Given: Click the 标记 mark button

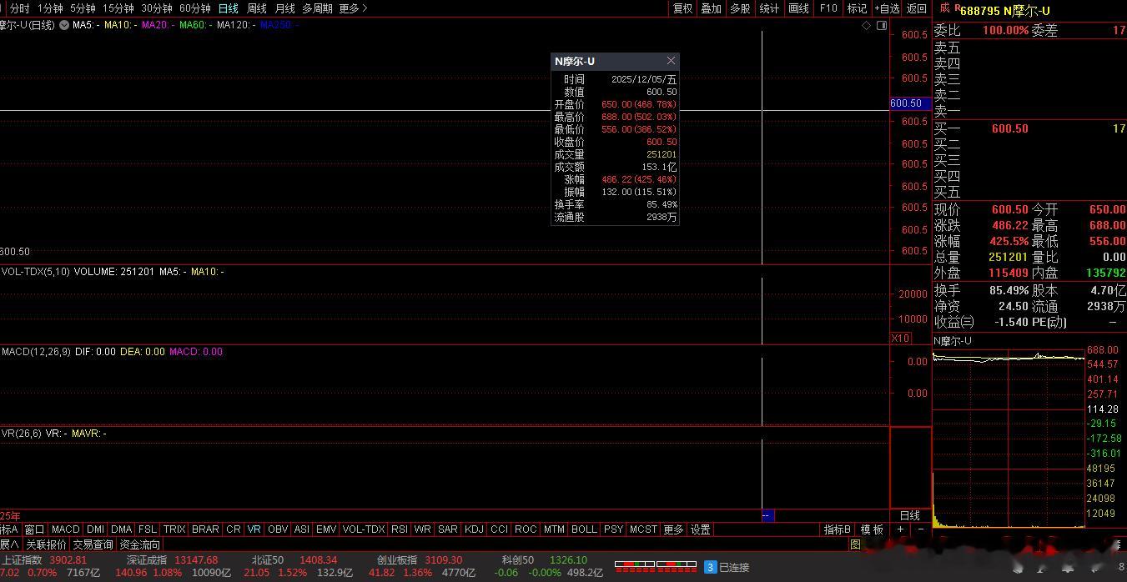Looking at the screenshot, I should [x=857, y=8].
